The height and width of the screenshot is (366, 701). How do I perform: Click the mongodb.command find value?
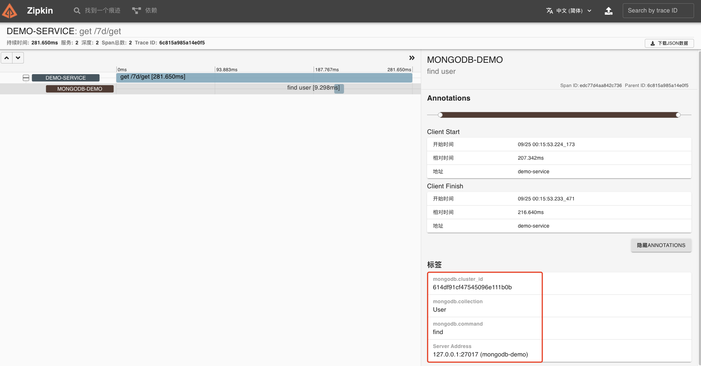coord(438,332)
